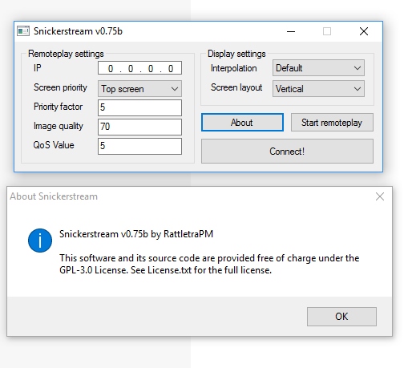Minimize the Snickerstream window
The height and width of the screenshot is (368, 408).
(291, 31)
